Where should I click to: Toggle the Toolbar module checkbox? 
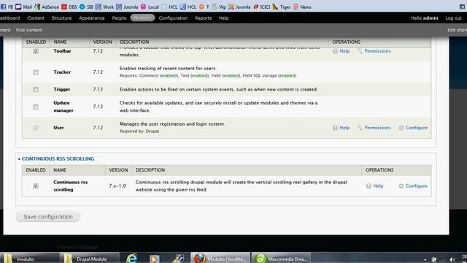click(x=36, y=51)
